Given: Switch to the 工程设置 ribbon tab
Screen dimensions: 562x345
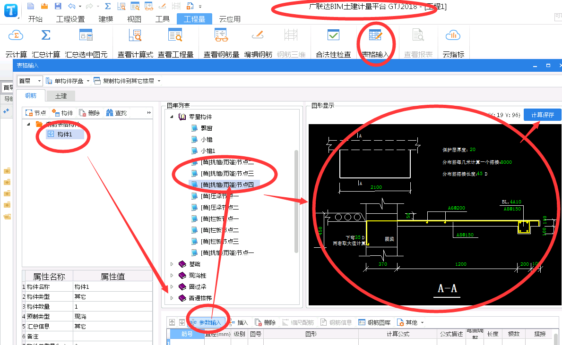Looking at the screenshot, I should click(70, 19).
